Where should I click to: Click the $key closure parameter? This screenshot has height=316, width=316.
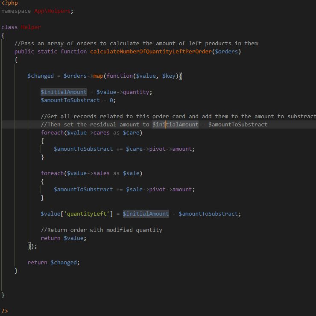click(x=169, y=76)
